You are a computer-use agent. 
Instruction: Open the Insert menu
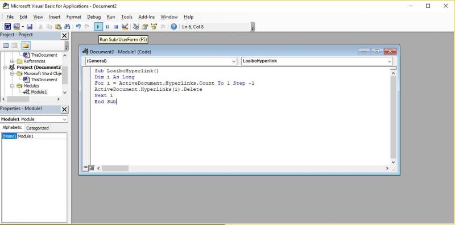55,17
